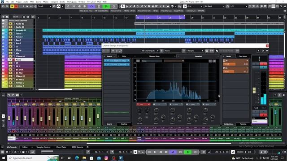The width and height of the screenshot is (287, 161).
Task: Switch to the Cue Sends tab
Action: pyautogui.click(x=243, y=56)
